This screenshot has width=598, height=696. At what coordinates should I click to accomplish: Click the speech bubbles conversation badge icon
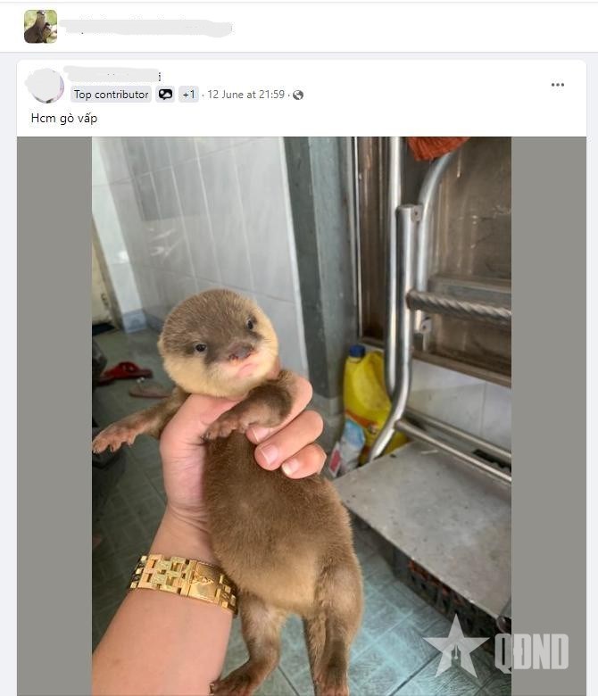pos(166,95)
